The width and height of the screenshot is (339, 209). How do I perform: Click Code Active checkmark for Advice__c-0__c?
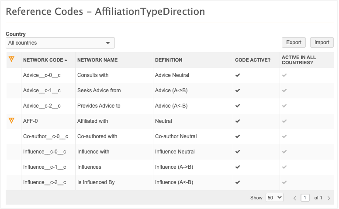click(238, 75)
